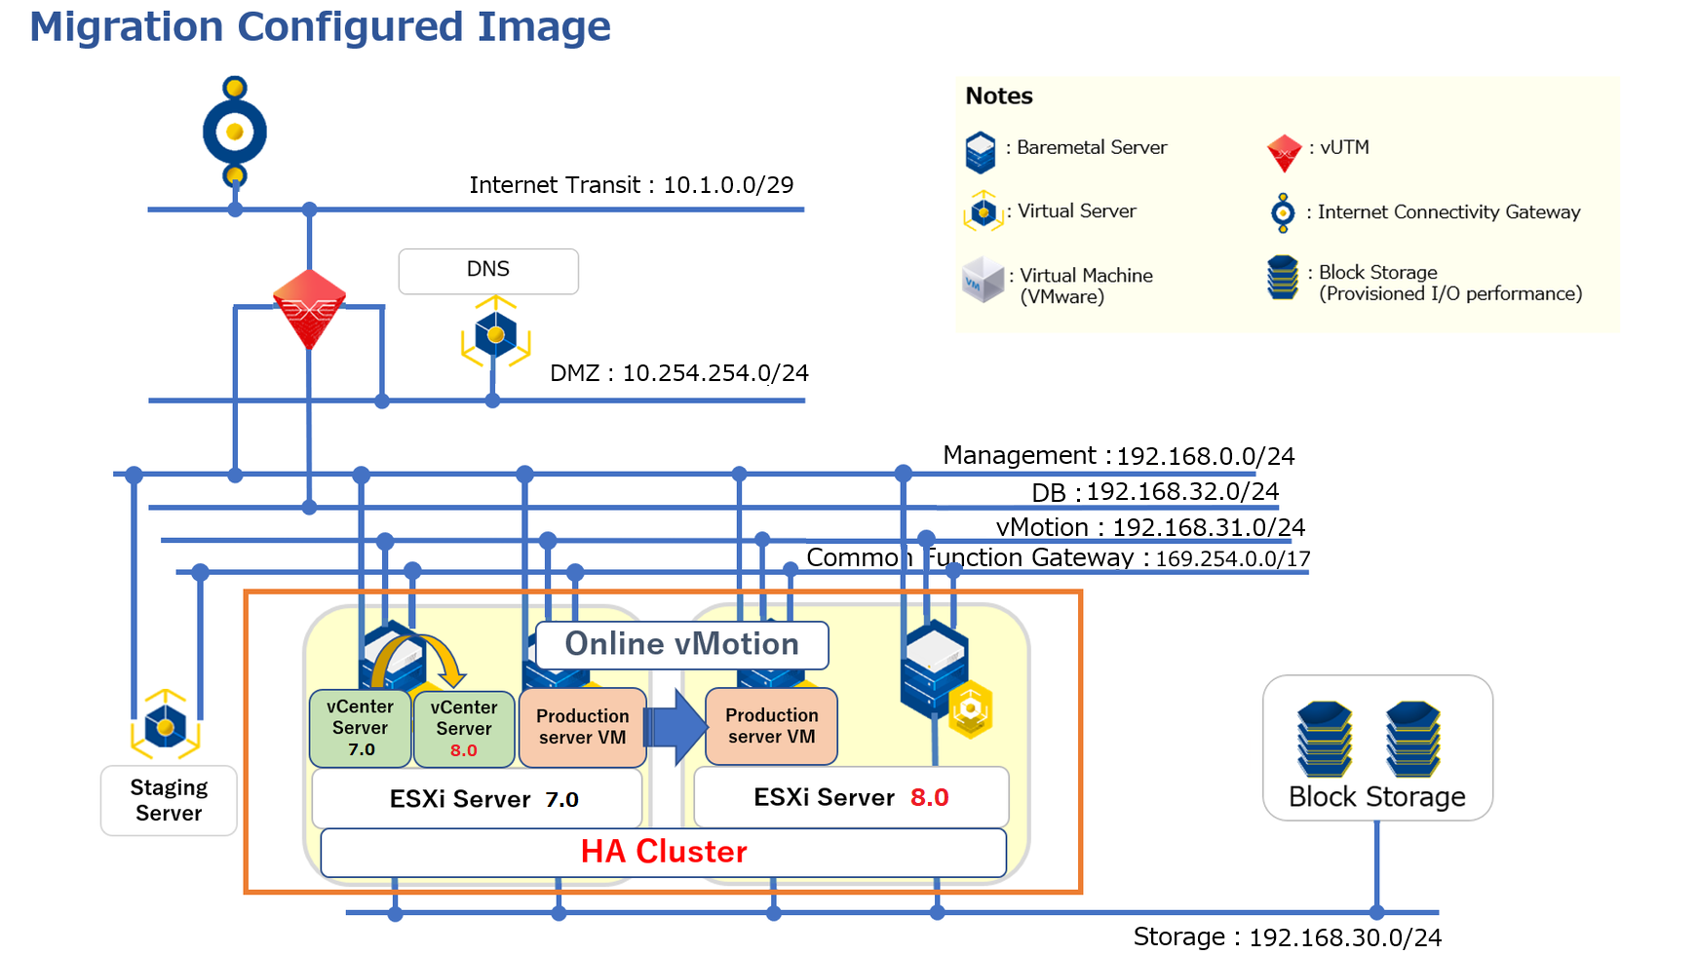Click the Notes heading in legend

[999, 96]
